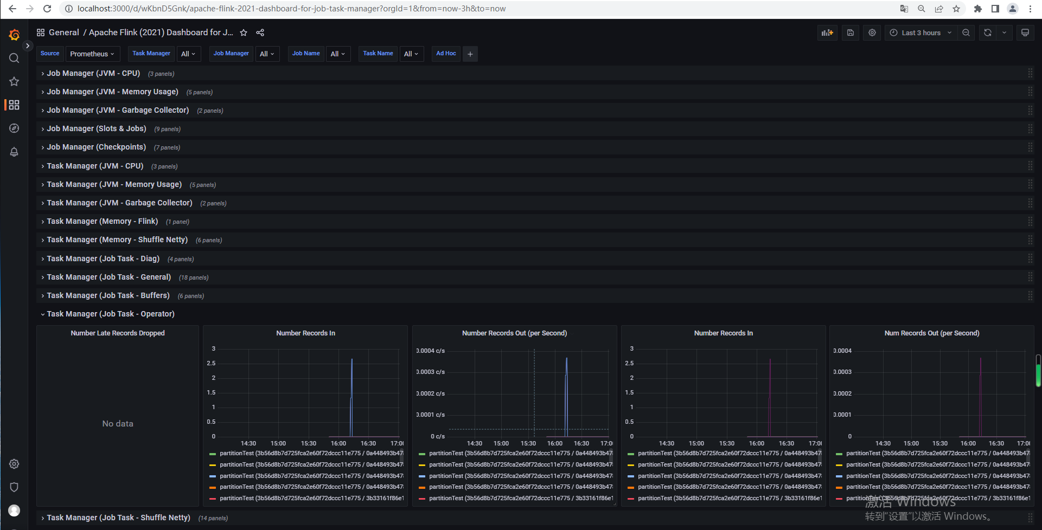
Task: Open Number Late Records Dropped panel title
Action: pyautogui.click(x=118, y=333)
